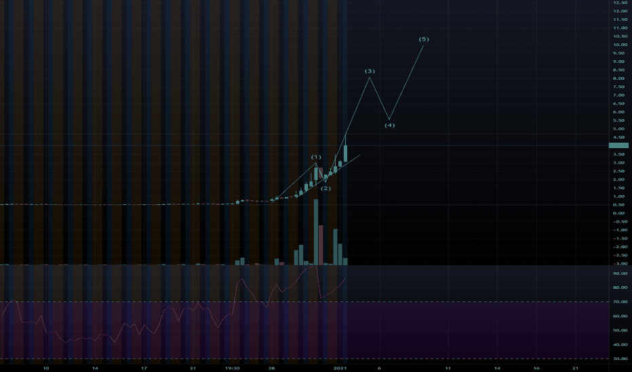Image resolution: width=632 pixels, height=372 pixels.
Task: Click the 70.00 RSI axis label
Action: [620, 302]
